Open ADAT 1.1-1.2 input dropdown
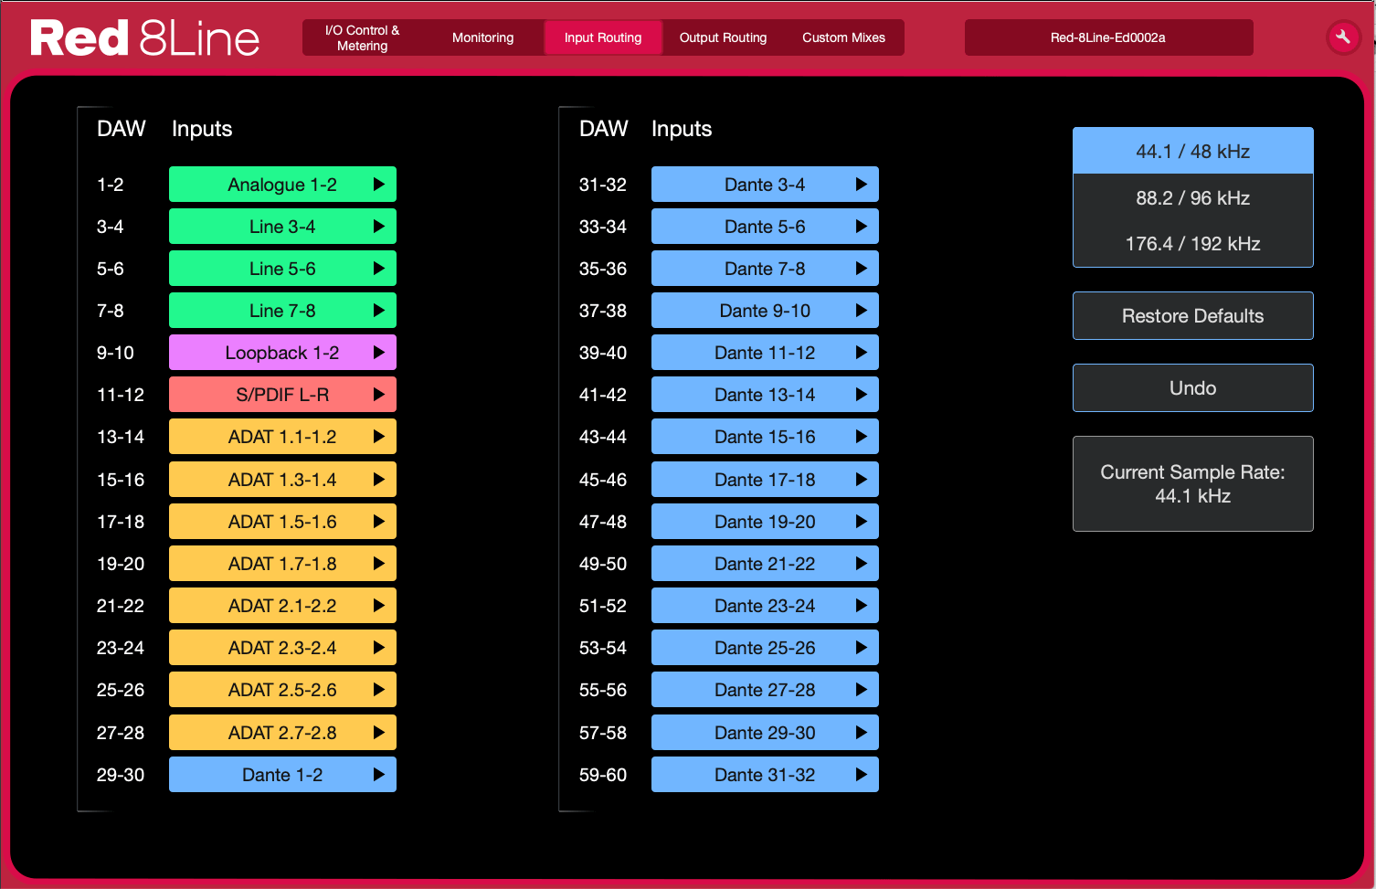The width and height of the screenshot is (1376, 889). pos(282,437)
